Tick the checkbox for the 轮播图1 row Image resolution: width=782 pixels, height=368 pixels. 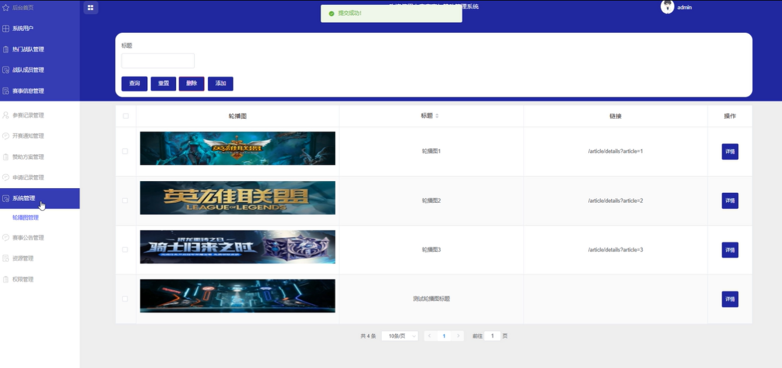(x=125, y=151)
